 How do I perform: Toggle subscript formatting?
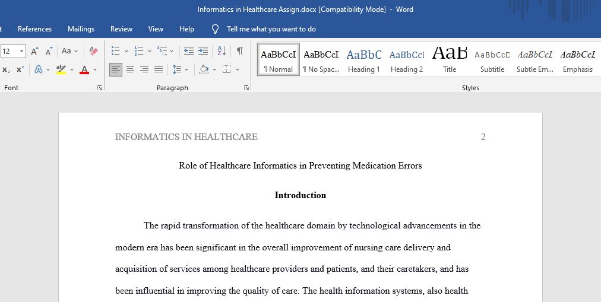(x=6, y=69)
